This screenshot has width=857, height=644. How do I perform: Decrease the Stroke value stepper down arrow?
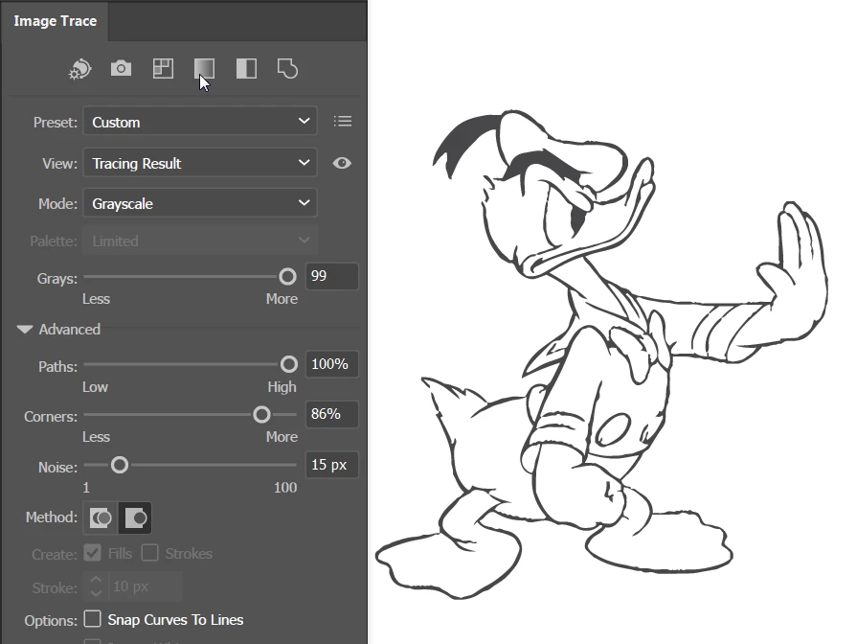(x=96, y=593)
